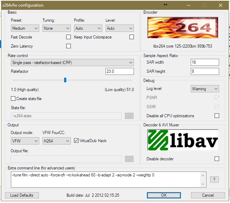Image resolution: width=230 pixels, height=203 pixels.
Task: Click the SAR width input field
Action: (x=205, y=62)
